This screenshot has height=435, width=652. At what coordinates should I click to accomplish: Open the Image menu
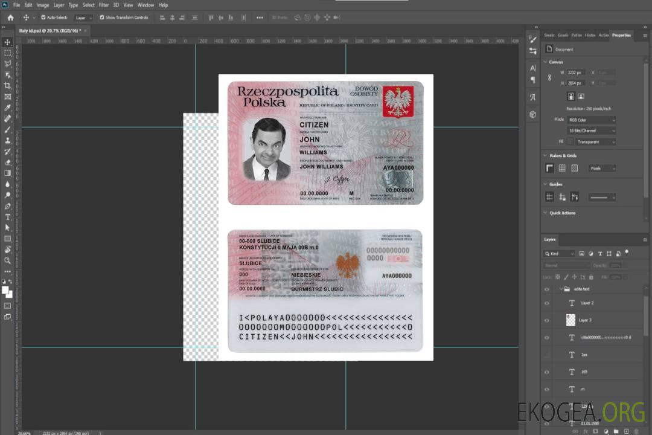(x=43, y=5)
